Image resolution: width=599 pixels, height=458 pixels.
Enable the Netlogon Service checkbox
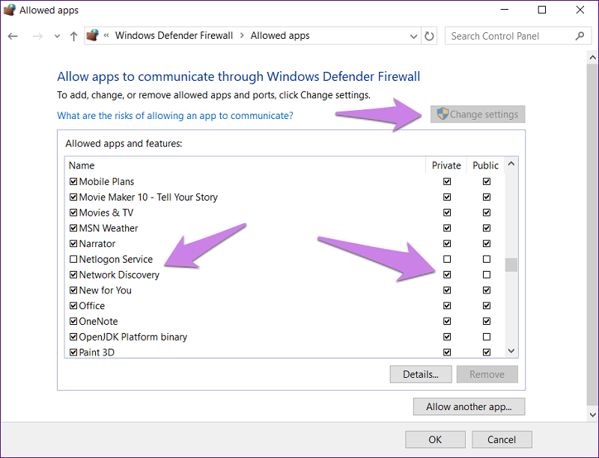point(73,259)
